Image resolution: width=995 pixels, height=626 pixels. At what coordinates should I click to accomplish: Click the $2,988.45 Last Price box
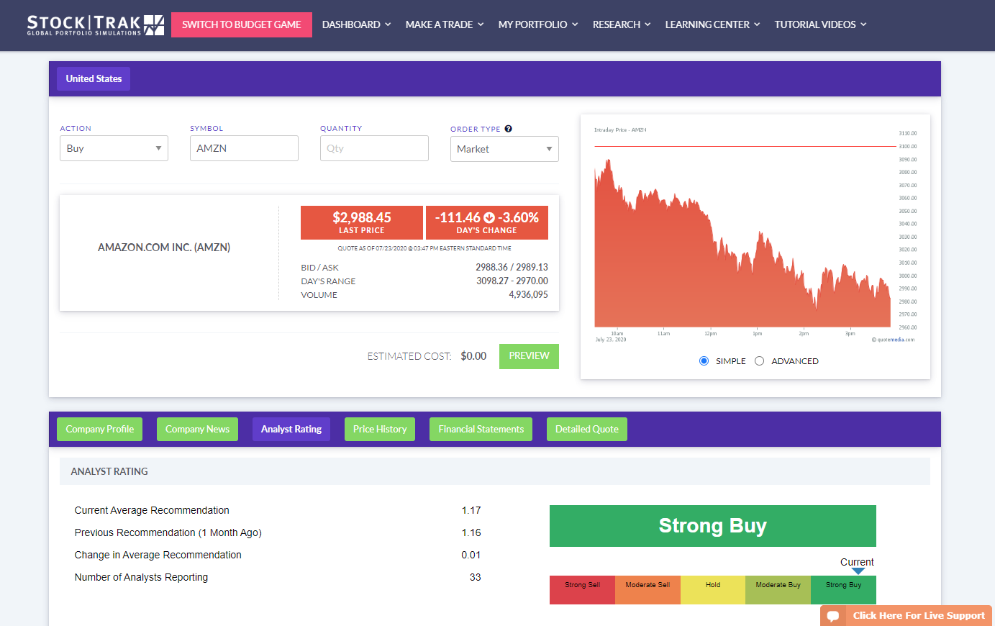[x=362, y=222]
